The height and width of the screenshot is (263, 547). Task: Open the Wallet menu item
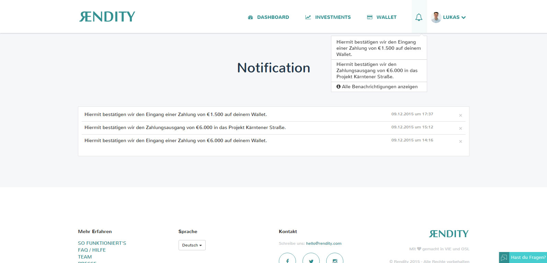coord(381,17)
